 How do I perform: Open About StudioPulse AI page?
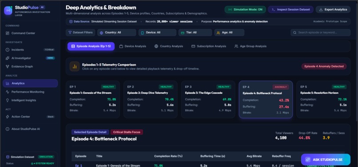pos(30,129)
